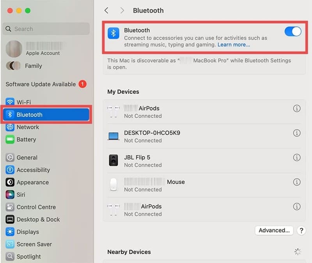The image size is (312, 263).
Task: Open Accessibility settings label
Action: pos(33,170)
